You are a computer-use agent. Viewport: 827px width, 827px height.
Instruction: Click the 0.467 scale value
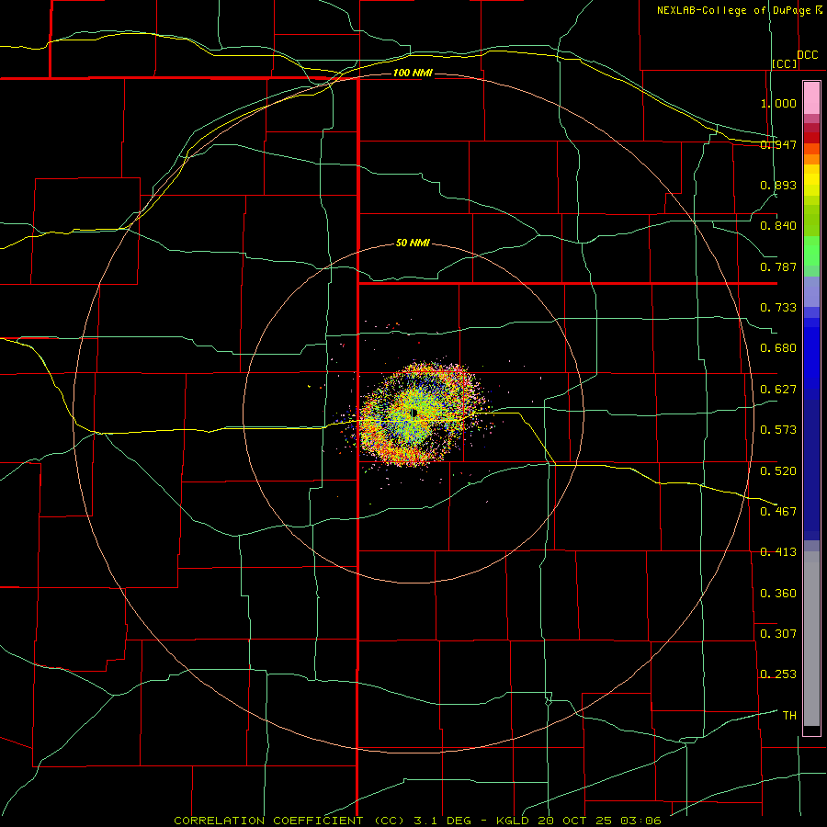point(778,512)
